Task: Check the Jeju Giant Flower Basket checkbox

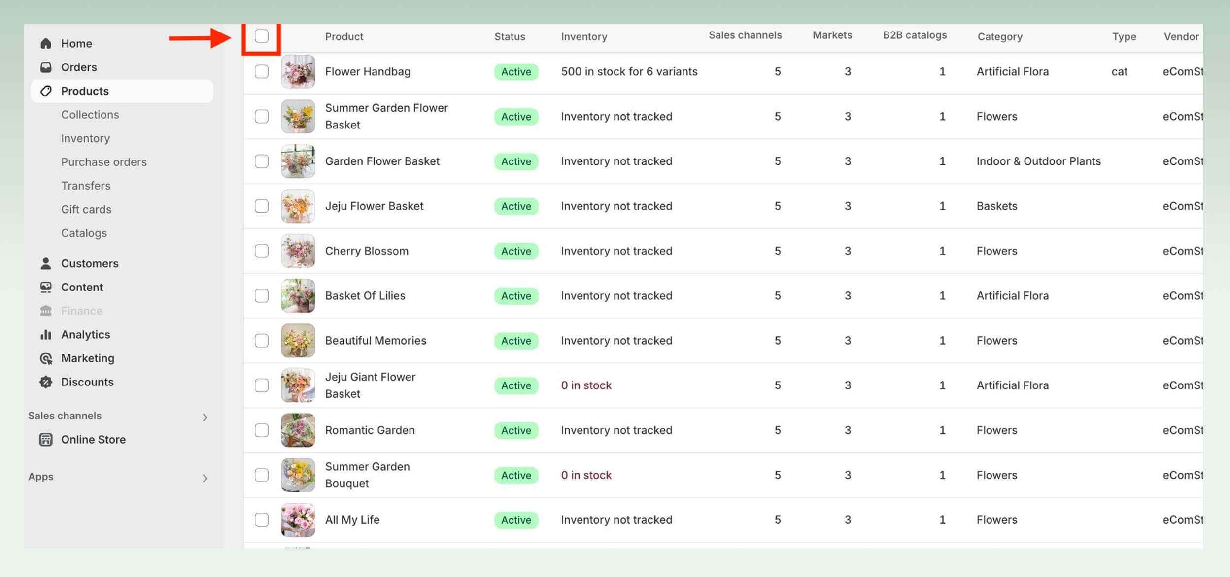Action: (262, 385)
